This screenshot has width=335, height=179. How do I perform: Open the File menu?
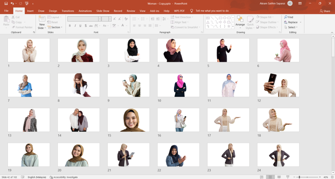click(6, 11)
